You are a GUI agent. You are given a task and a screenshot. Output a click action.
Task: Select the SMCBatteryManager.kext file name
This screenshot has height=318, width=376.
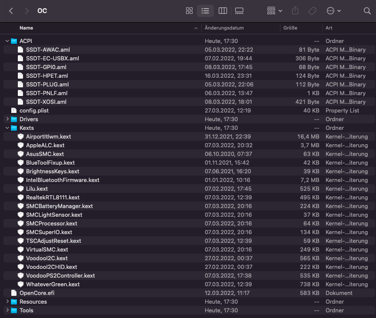point(60,206)
